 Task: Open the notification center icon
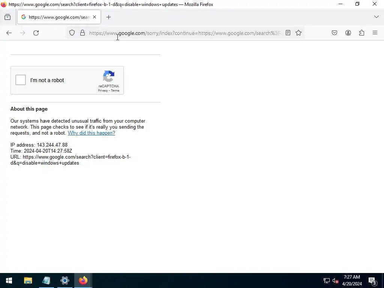point(372,281)
